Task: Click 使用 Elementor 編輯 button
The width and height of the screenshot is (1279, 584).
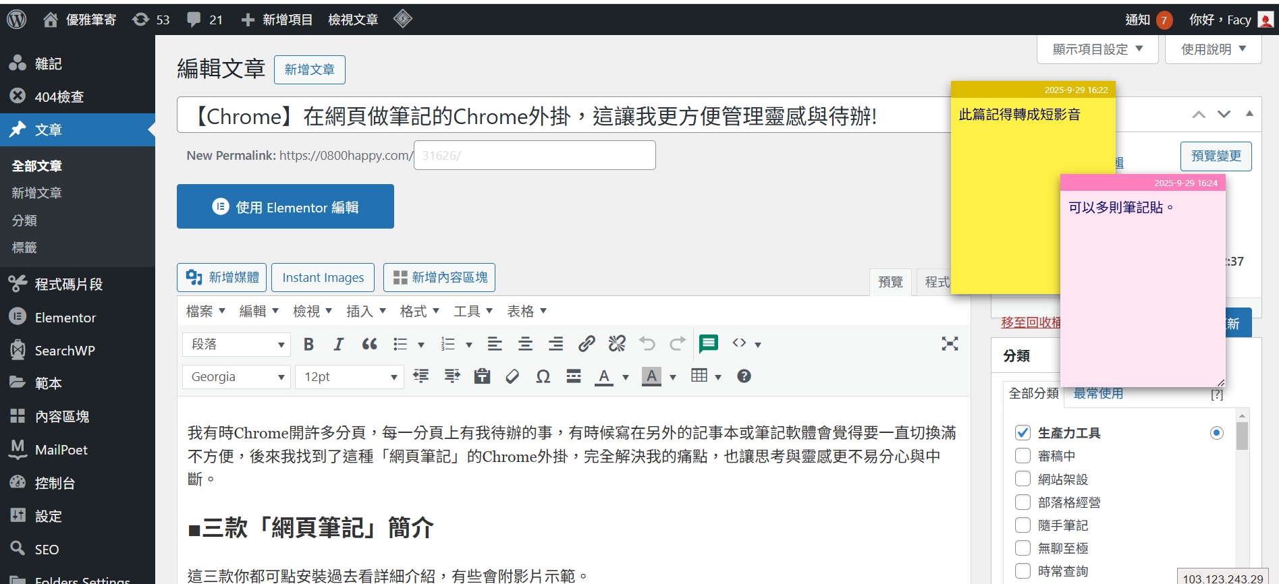Action: pos(285,206)
